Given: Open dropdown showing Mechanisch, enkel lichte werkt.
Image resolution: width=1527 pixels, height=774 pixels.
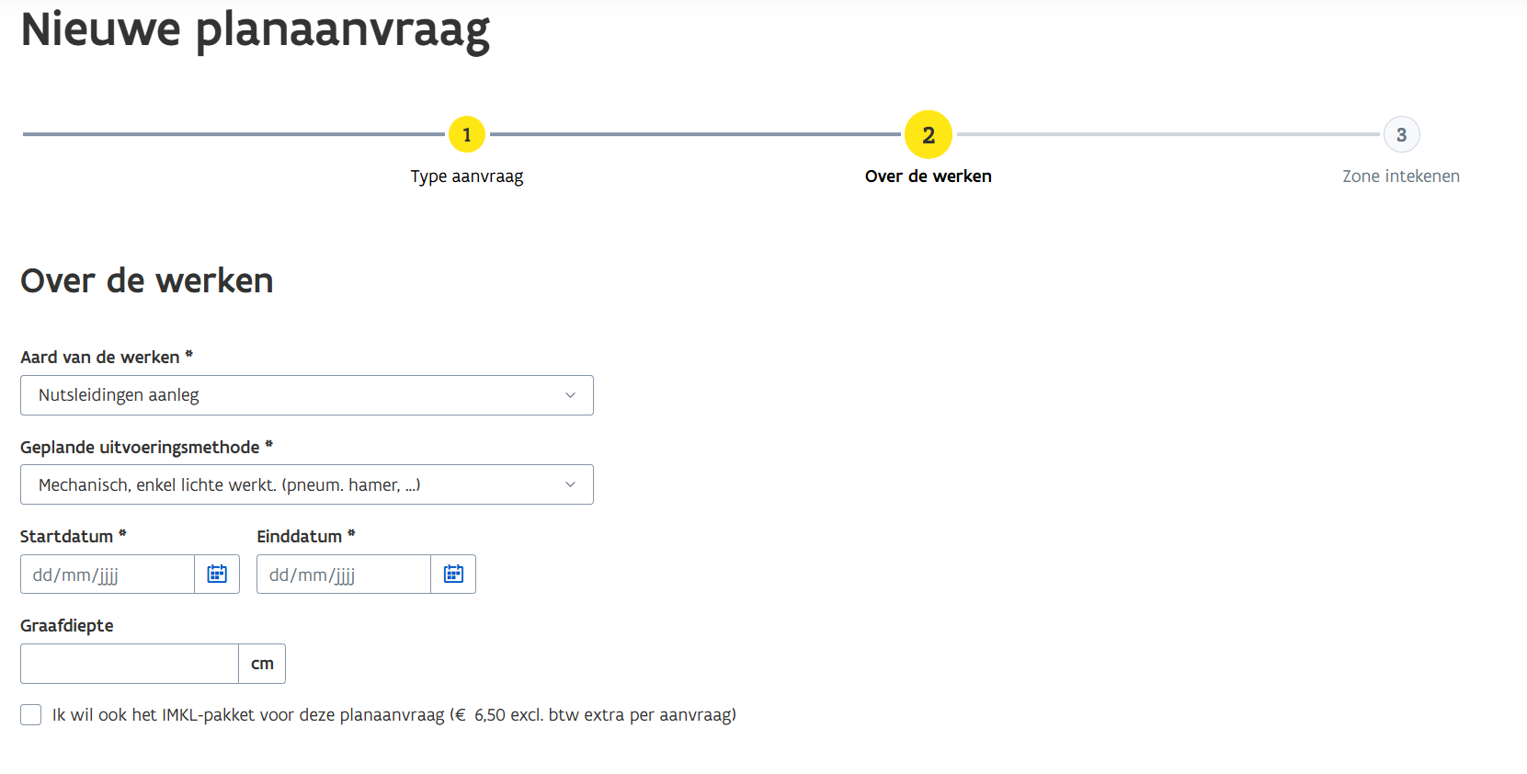Looking at the screenshot, I should click(x=306, y=484).
